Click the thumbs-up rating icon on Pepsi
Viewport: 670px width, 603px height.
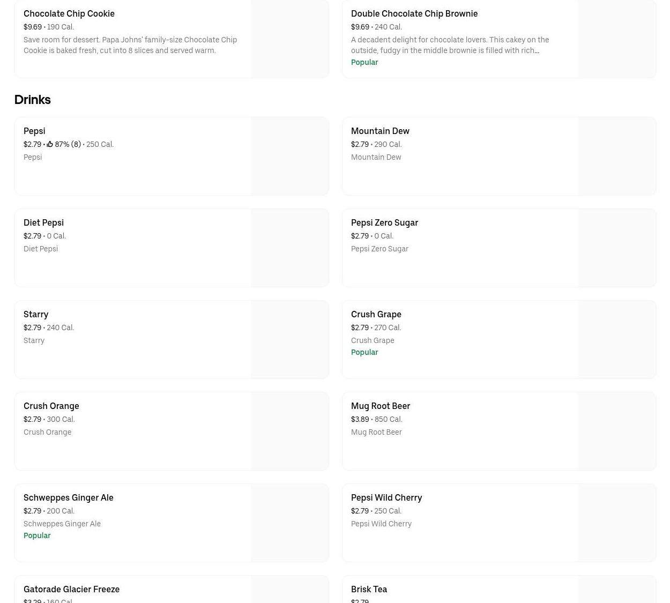(x=50, y=144)
